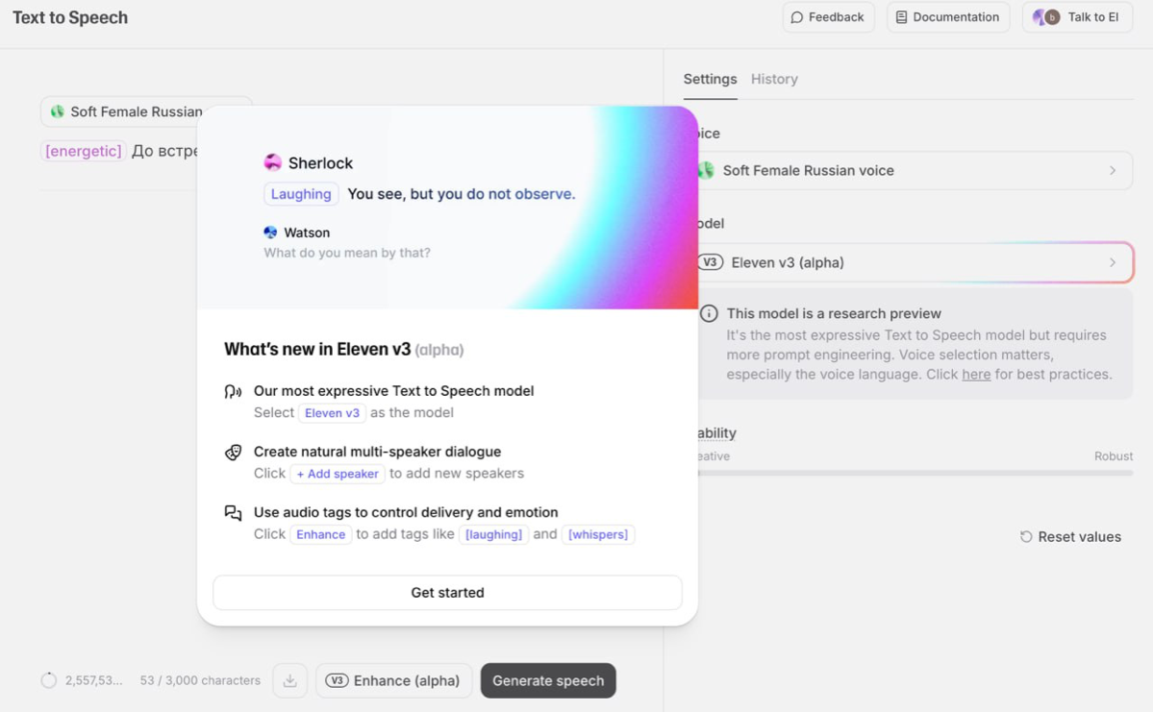Screen dimensions: 1153x712
Task: Click Sherlock's avatar icon
Action: tap(273, 162)
